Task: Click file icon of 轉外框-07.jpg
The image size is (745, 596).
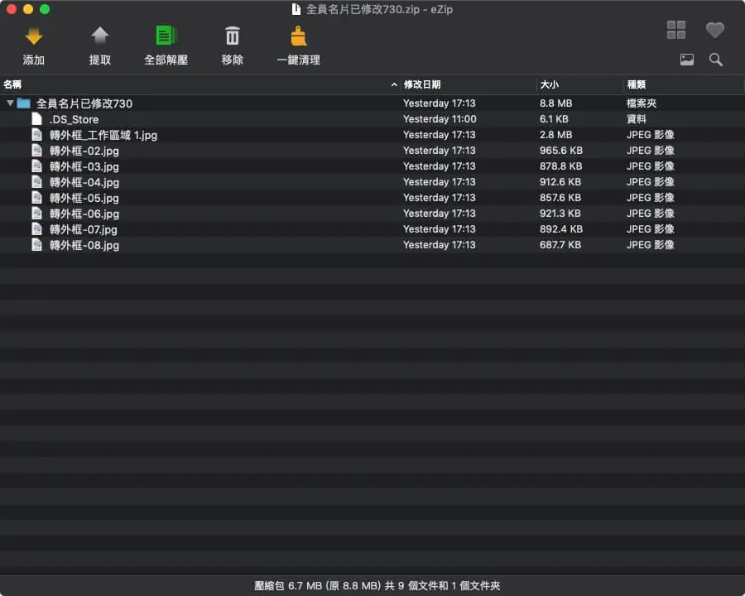Action: pyautogui.click(x=36, y=228)
